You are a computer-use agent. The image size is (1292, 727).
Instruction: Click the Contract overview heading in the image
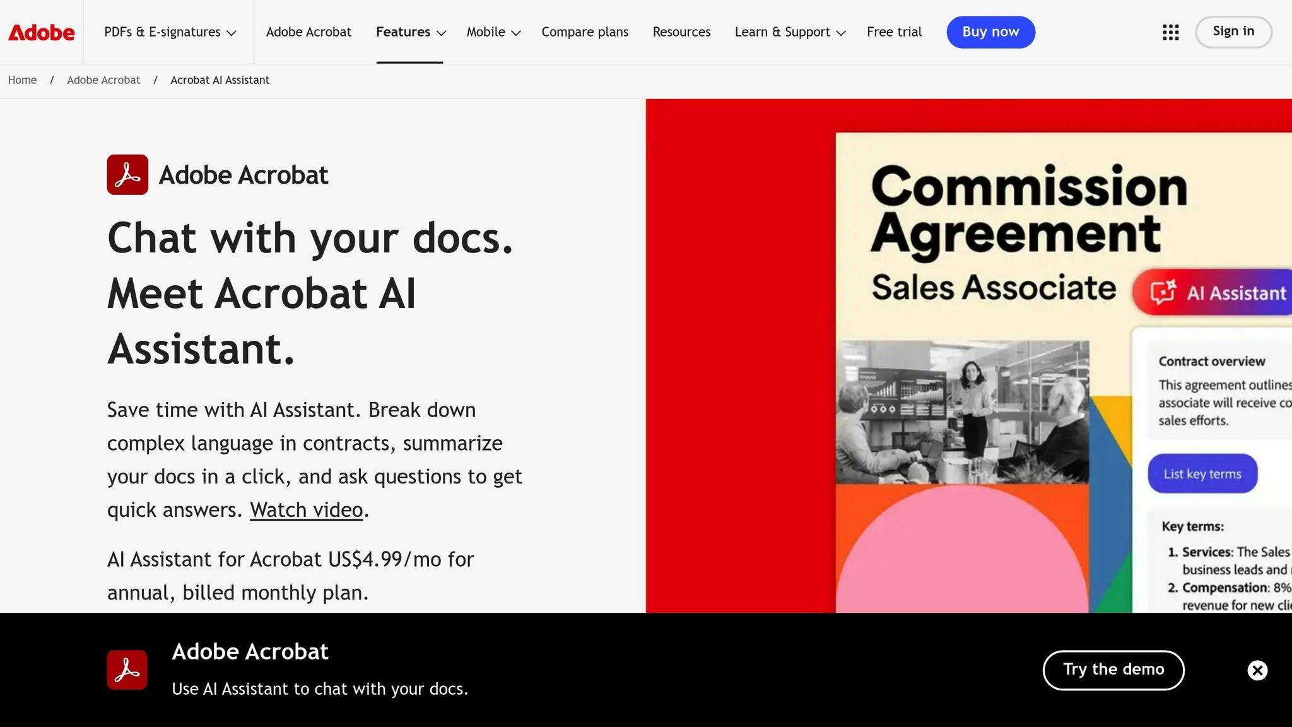tap(1212, 362)
